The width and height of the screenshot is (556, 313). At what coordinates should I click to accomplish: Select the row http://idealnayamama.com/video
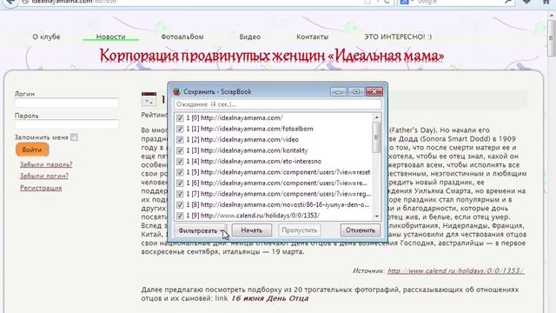coord(275,139)
